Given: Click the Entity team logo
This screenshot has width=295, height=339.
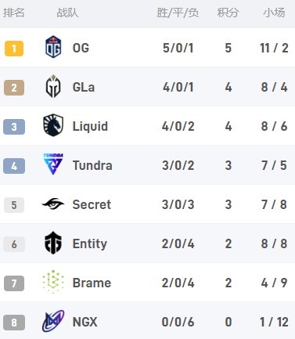Looking at the screenshot, I should [53, 243].
